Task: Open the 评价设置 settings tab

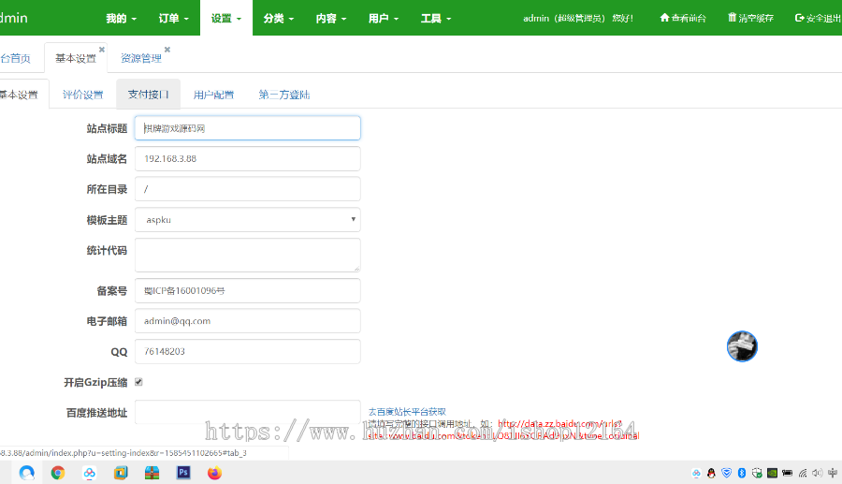Action: 82,95
